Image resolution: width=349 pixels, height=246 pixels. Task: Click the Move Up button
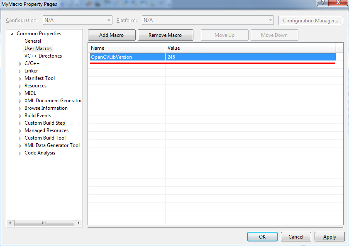coord(225,35)
